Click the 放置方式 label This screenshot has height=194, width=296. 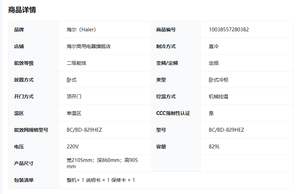pos(24,80)
